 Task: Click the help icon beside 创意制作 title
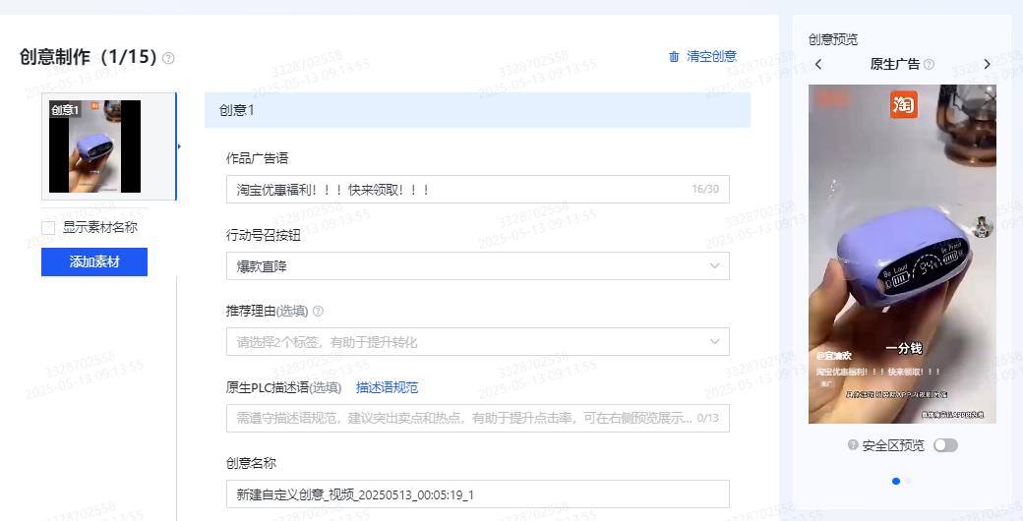pyautogui.click(x=168, y=58)
